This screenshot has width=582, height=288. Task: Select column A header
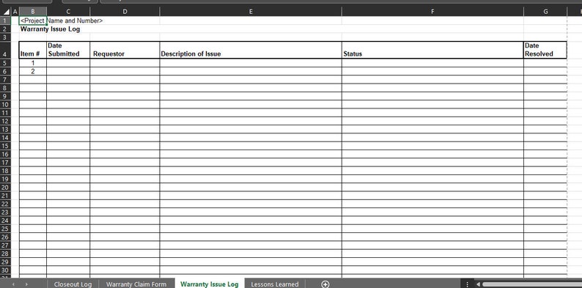[15, 12]
